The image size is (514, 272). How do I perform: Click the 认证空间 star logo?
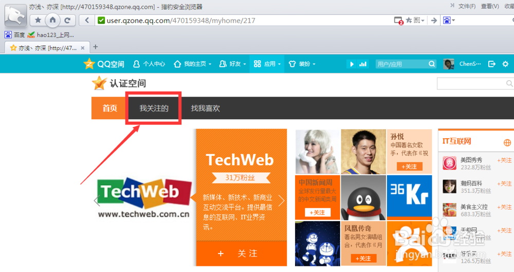(99, 83)
